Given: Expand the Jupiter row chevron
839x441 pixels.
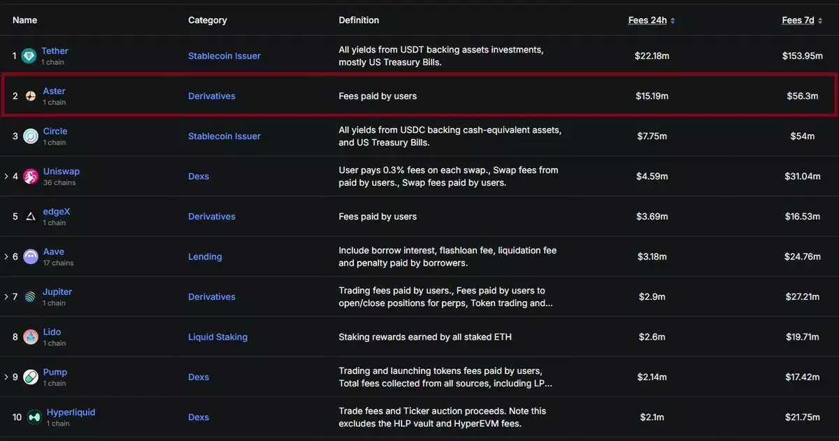Looking at the screenshot, I should coord(6,297).
